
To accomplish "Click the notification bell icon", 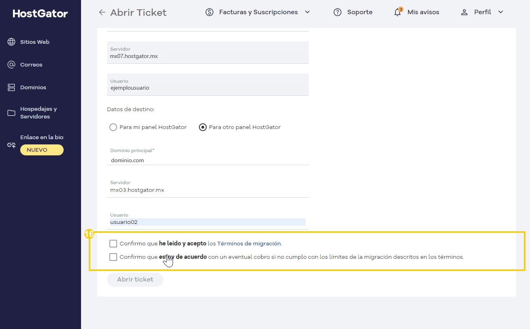I will point(397,13).
